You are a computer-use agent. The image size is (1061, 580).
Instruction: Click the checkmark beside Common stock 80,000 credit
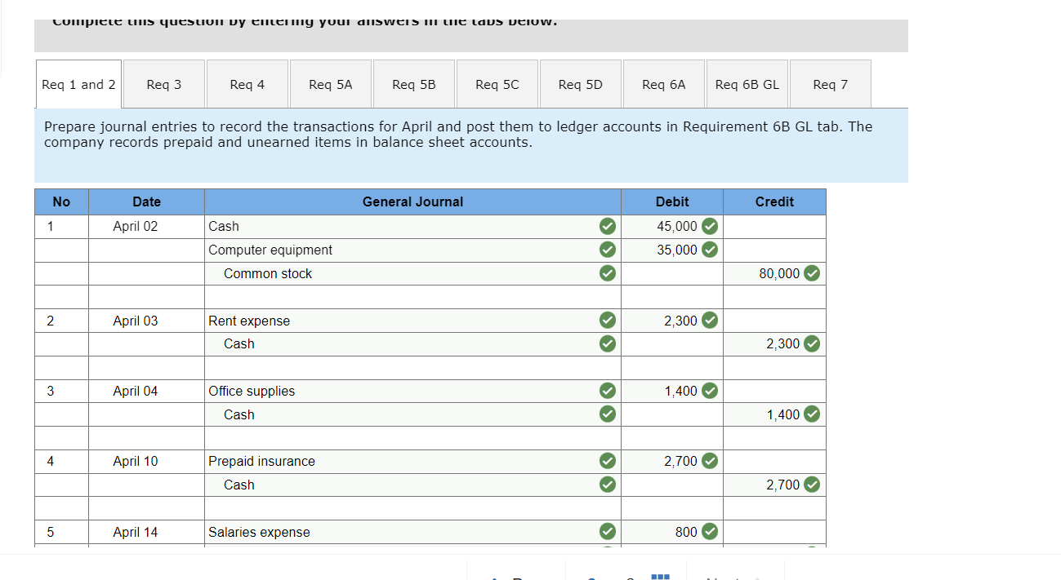(811, 273)
